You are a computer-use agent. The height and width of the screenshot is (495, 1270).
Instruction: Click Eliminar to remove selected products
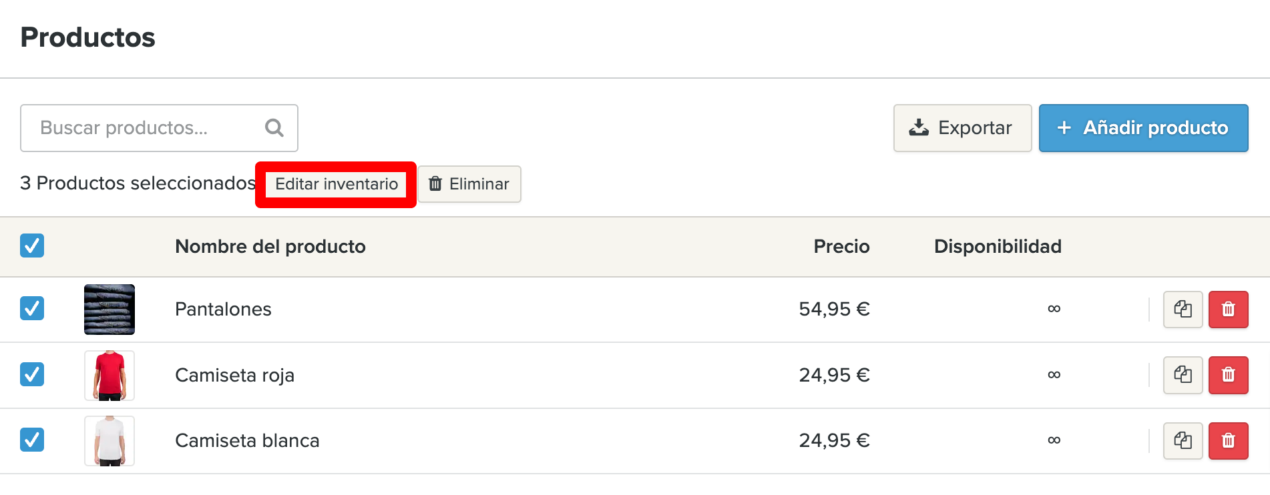tap(469, 184)
